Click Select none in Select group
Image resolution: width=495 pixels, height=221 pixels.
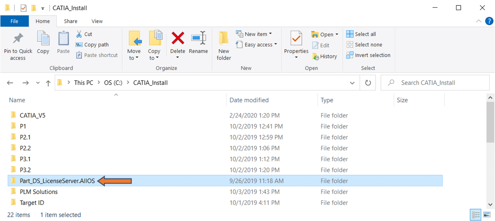pyautogui.click(x=364, y=45)
